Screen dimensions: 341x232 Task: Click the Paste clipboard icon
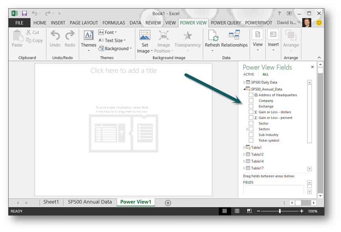point(17,36)
